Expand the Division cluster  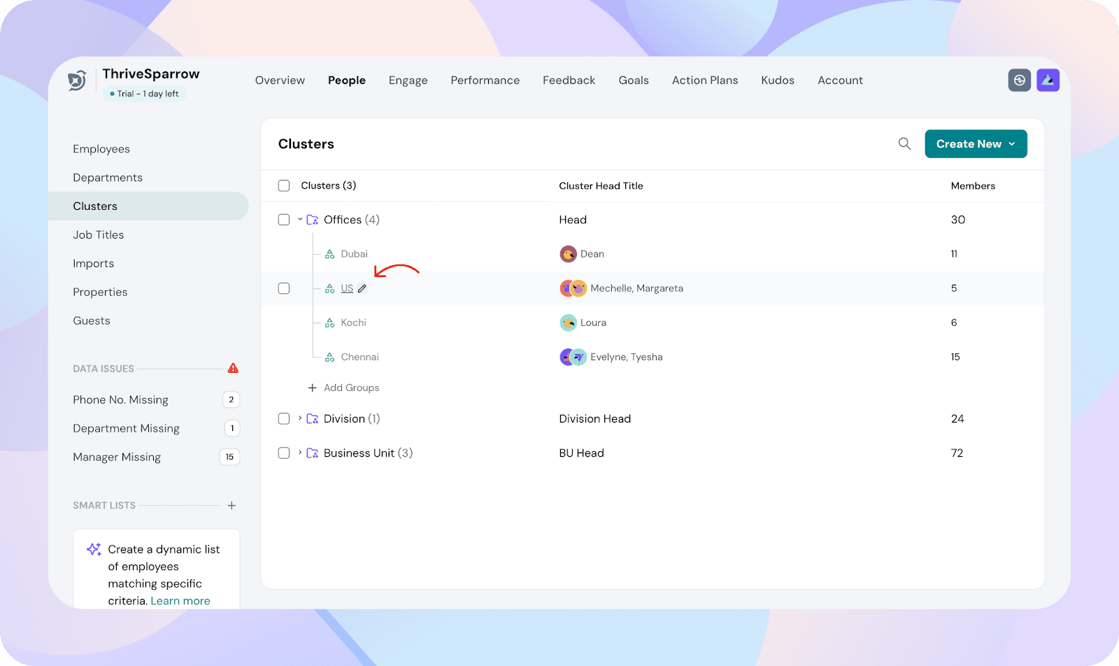(x=300, y=418)
